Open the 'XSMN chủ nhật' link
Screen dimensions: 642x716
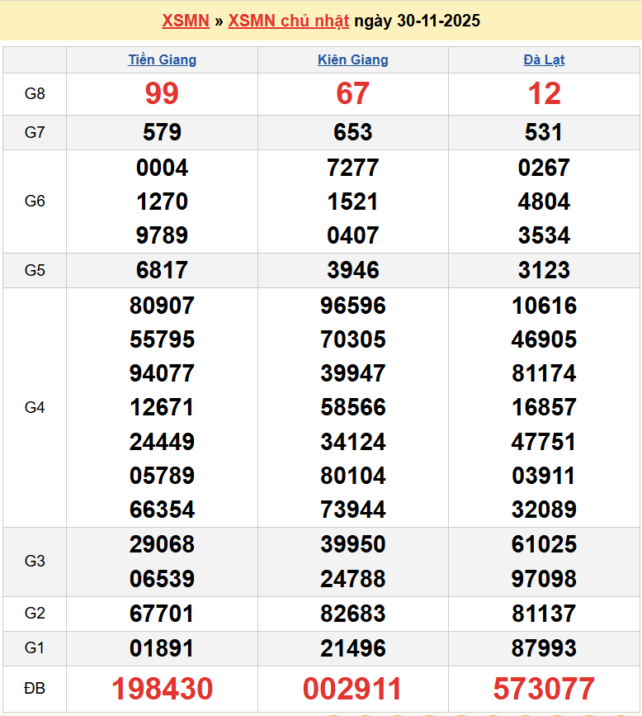pos(288,21)
